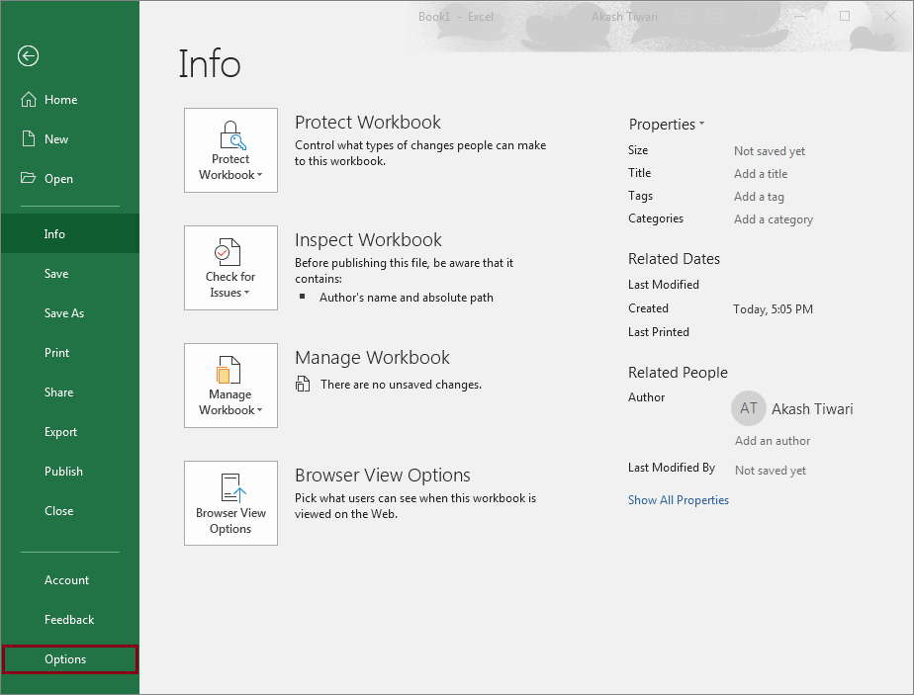
Task: Click the 'There are no unsaved changes.' text
Action: 401,385
